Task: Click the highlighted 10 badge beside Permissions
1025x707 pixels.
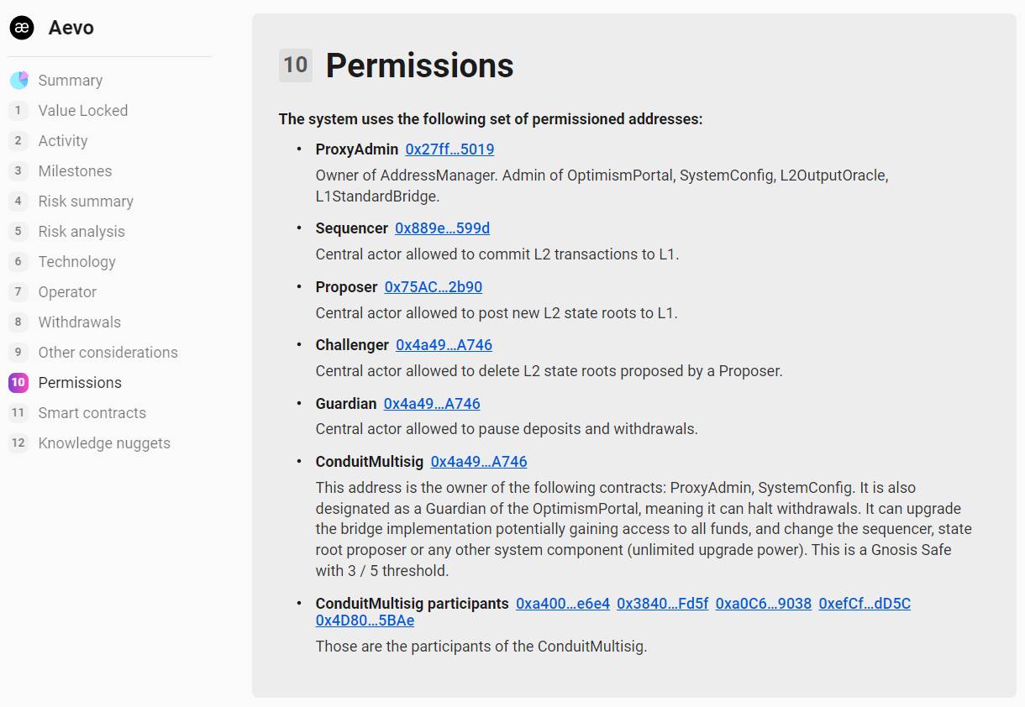Action: coord(18,383)
